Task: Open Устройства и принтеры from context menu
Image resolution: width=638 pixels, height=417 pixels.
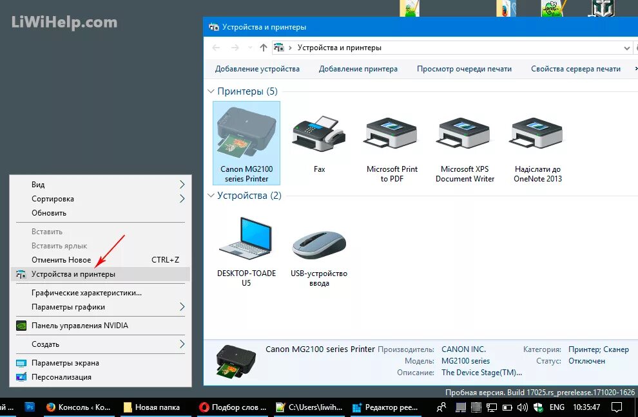Action: coord(101,274)
